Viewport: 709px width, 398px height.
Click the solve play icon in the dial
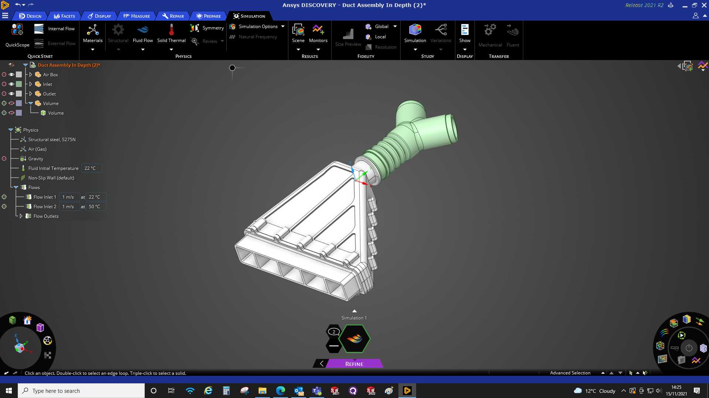click(x=682, y=335)
